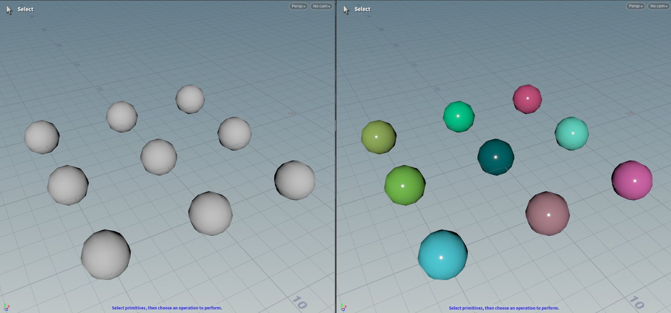671x313 pixels.
Task: Pick the crimson pink sphere
Action: tap(527, 99)
